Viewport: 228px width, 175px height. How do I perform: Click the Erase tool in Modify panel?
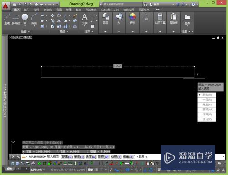tap(75, 15)
